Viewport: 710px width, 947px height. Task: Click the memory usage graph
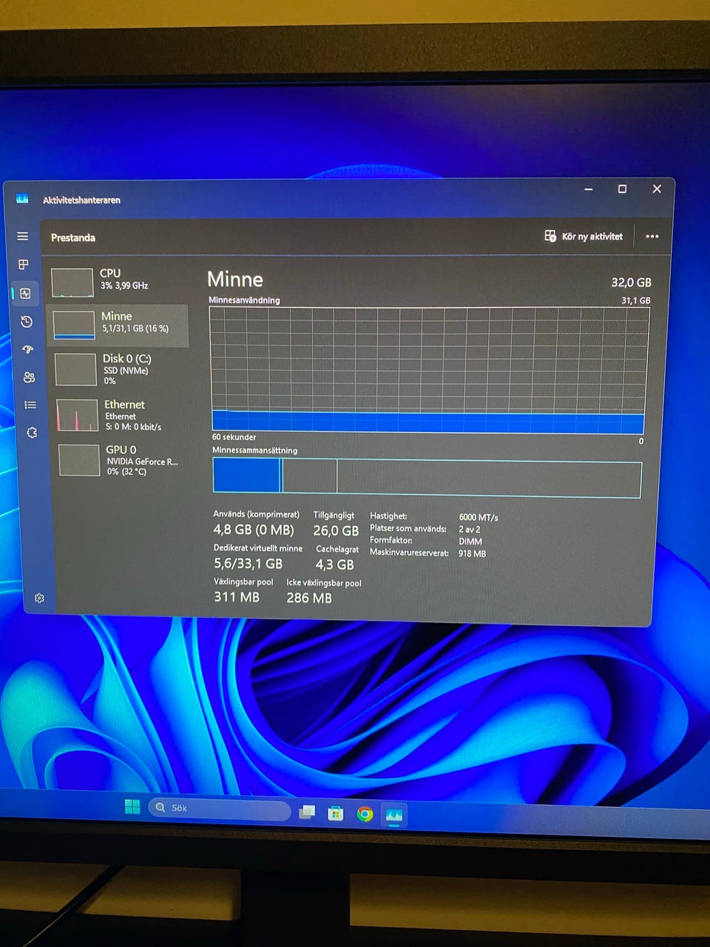(428, 368)
